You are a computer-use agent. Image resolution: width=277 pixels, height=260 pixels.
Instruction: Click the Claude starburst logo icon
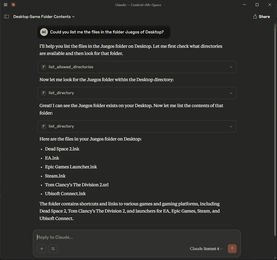click(x=13, y=5)
